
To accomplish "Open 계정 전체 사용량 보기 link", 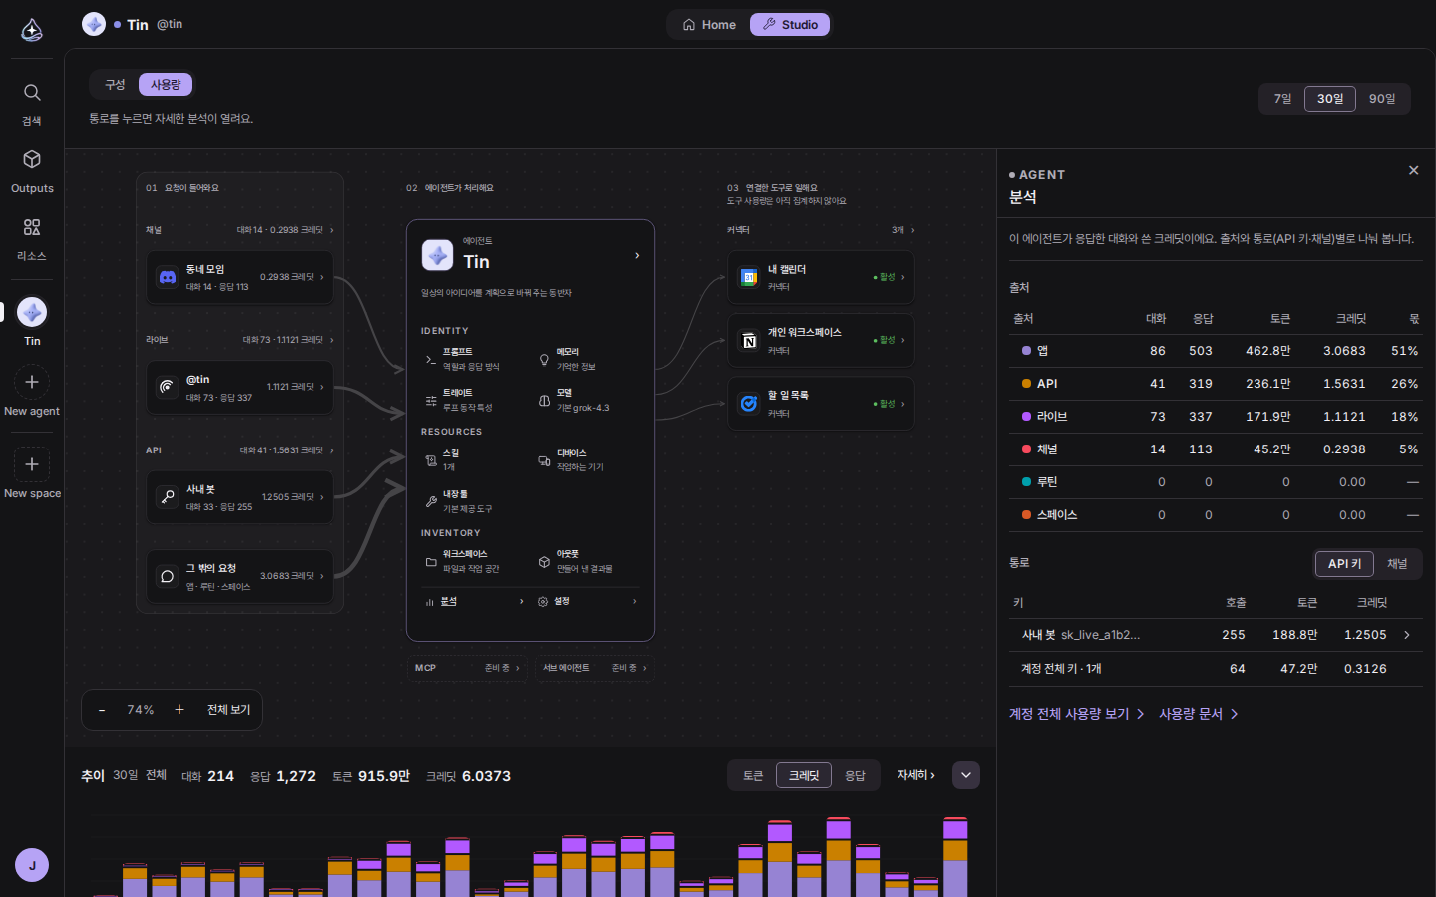I will 1076,714.
